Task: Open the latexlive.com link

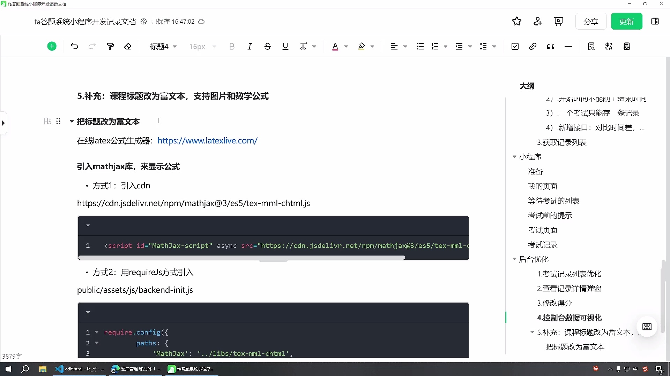Action: [207, 141]
